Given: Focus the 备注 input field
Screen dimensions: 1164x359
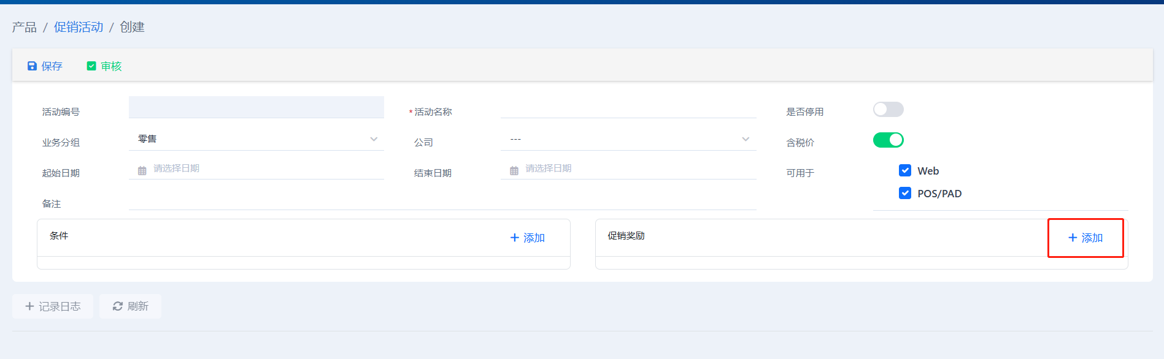Looking at the screenshot, I should pos(442,200).
